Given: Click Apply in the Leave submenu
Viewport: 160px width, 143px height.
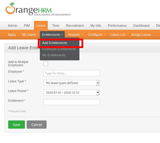Looking at the screenshot, I should click(12, 35).
